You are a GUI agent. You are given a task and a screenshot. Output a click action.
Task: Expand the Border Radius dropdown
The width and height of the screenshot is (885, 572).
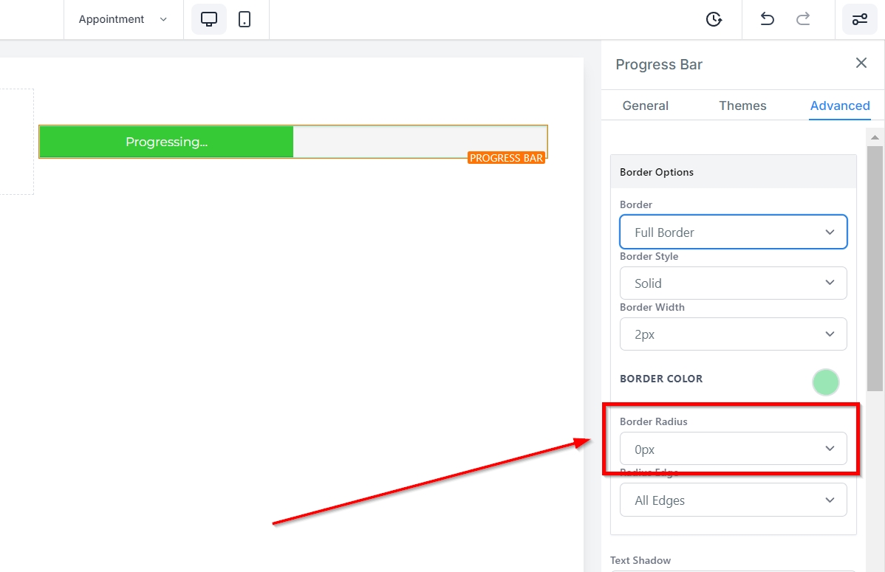(733, 449)
